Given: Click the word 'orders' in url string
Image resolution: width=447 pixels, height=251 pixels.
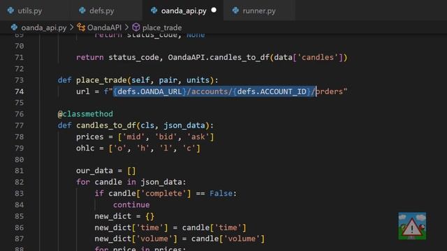Looking at the screenshot, I should (x=329, y=91).
